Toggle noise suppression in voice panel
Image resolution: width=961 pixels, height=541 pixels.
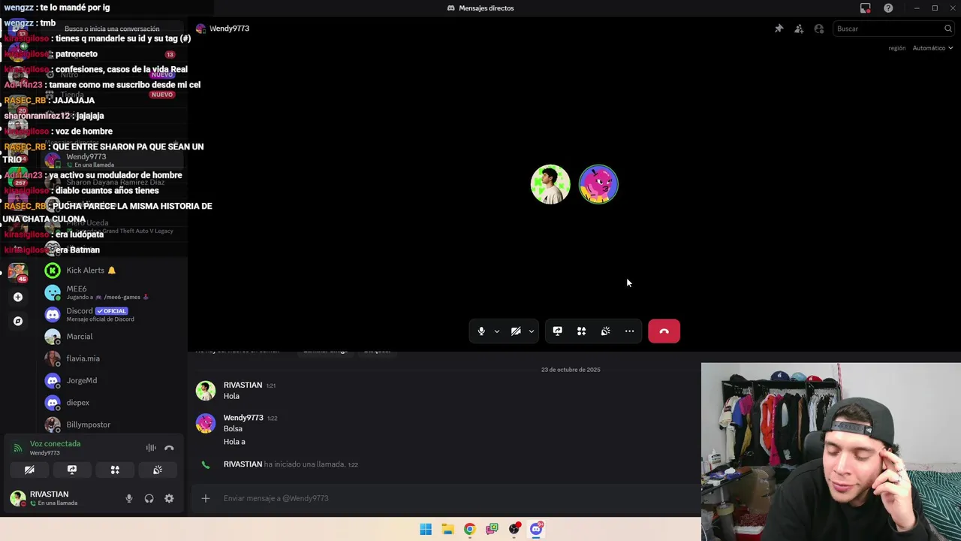(151, 448)
